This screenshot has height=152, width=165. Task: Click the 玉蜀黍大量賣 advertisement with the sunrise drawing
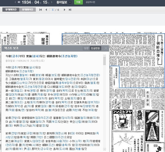(128, 141)
